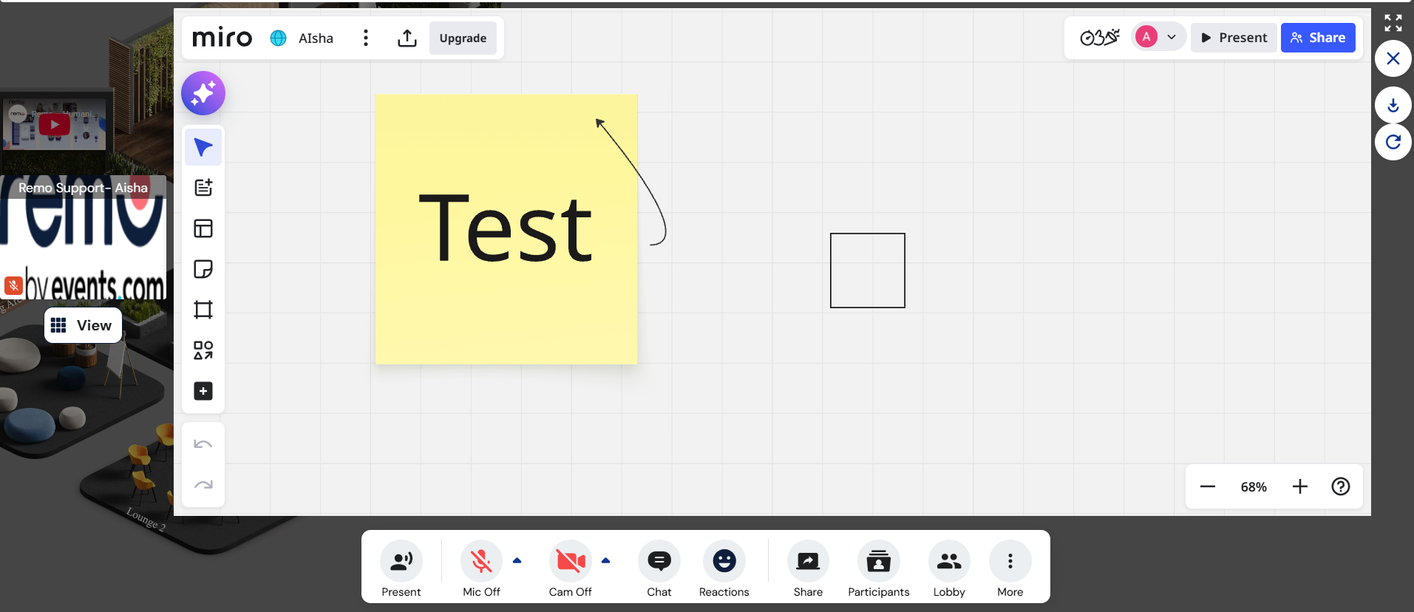This screenshot has height=612, width=1414.
Task: Toggle the Cam Off button
Action: tap(570, 562)
